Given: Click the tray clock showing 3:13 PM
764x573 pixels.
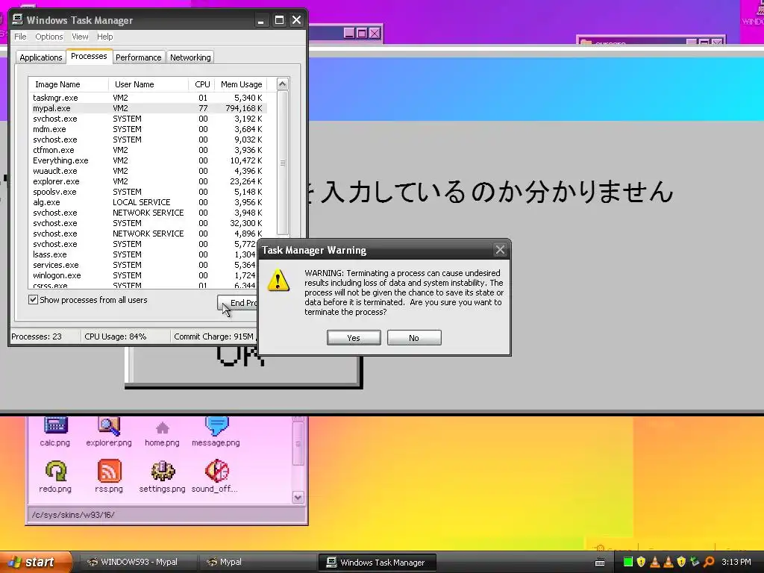Looking at the screenshot, I should click(x=736, y=562).
